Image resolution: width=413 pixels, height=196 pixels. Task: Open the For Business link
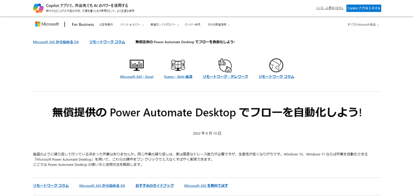83,24
